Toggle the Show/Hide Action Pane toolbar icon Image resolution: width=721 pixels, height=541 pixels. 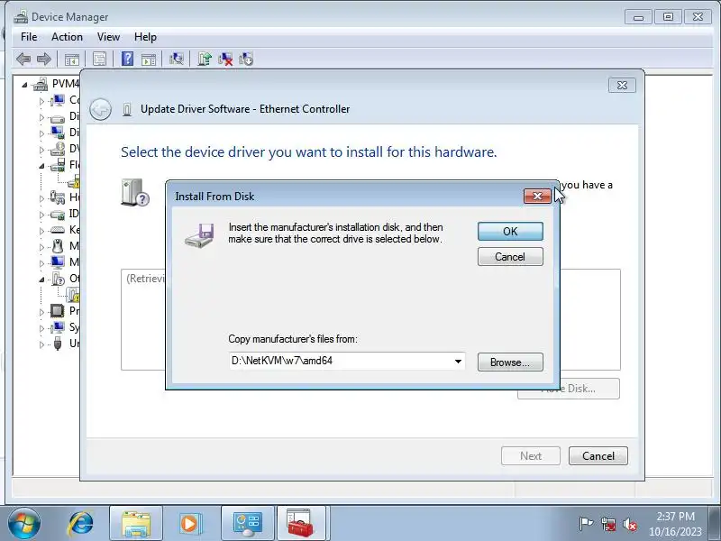coord(149,60)
